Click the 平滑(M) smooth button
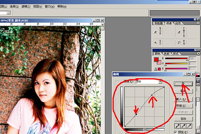The width and height of the screenshot is (201, 134). [x=183, y=112]
